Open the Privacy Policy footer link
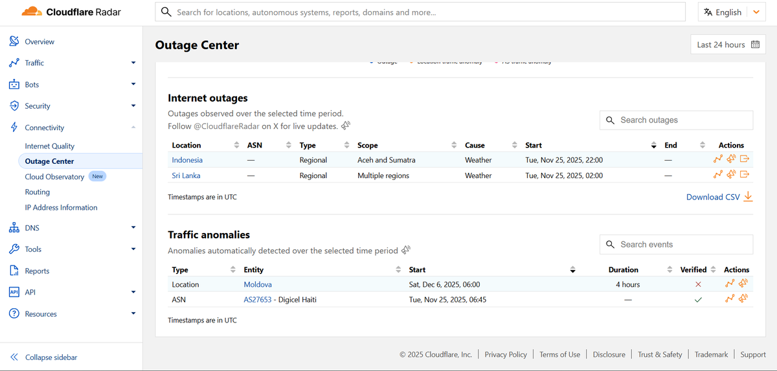This screenshot has width=777, height=371. 506,354
